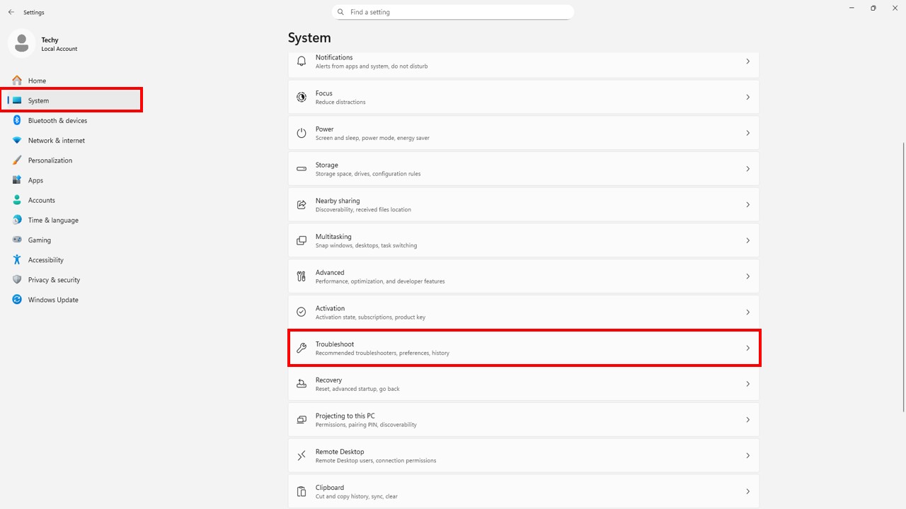The width and height of the screenshot is (906, 509).
Task: Click the Accessibility figure icon
Action: point(17,260)
